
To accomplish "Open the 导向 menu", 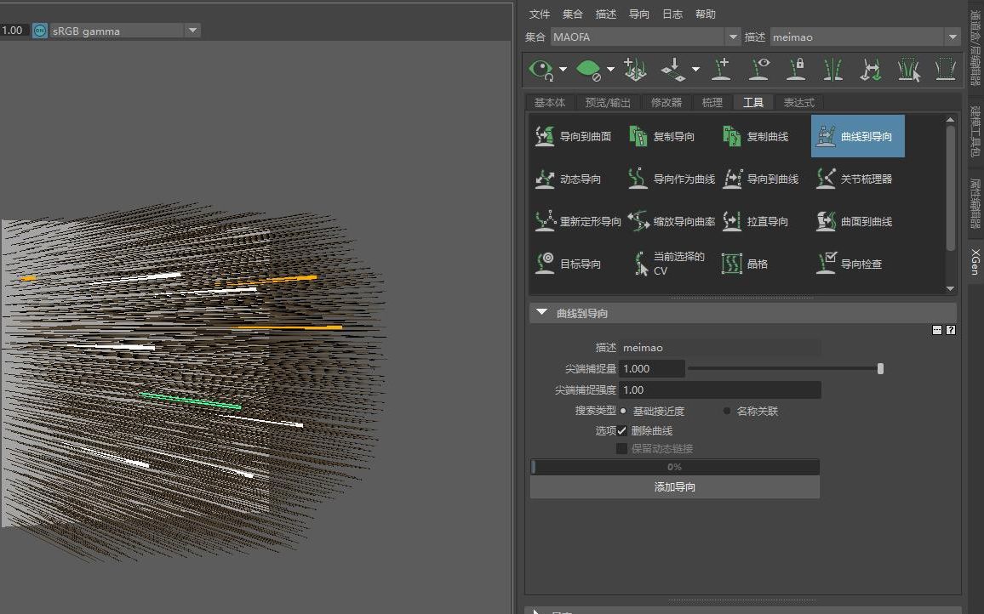I will [x=638, y=14].
